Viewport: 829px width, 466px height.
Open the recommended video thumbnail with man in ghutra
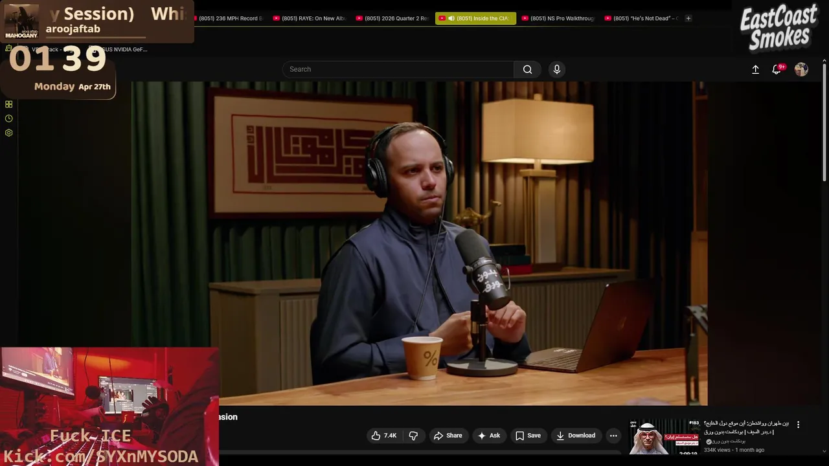[664, 437]
